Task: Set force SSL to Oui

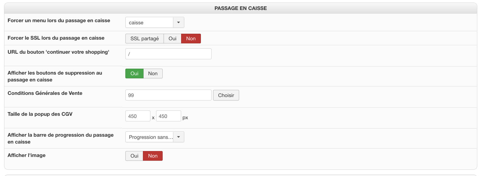Action: coord(172,39)
